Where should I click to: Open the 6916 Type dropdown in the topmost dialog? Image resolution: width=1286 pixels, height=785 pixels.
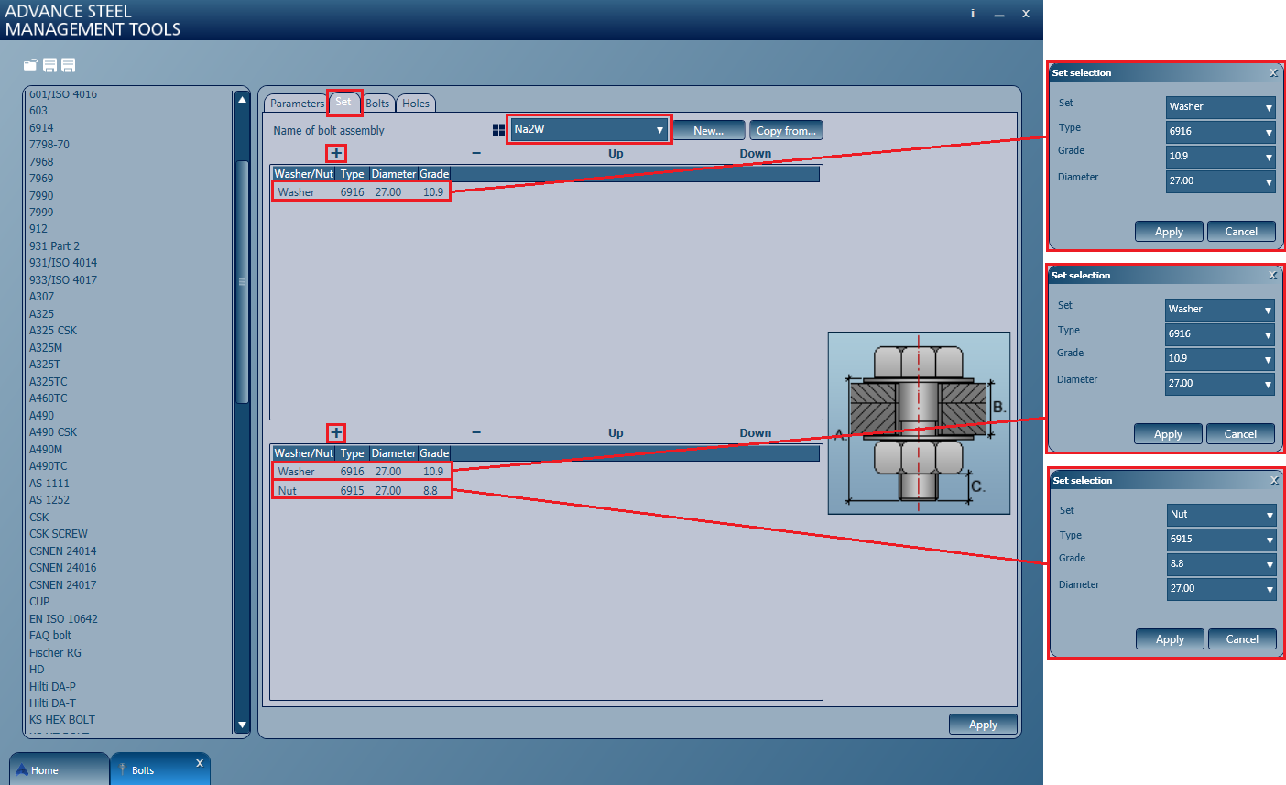click(x=1220, y=132)
